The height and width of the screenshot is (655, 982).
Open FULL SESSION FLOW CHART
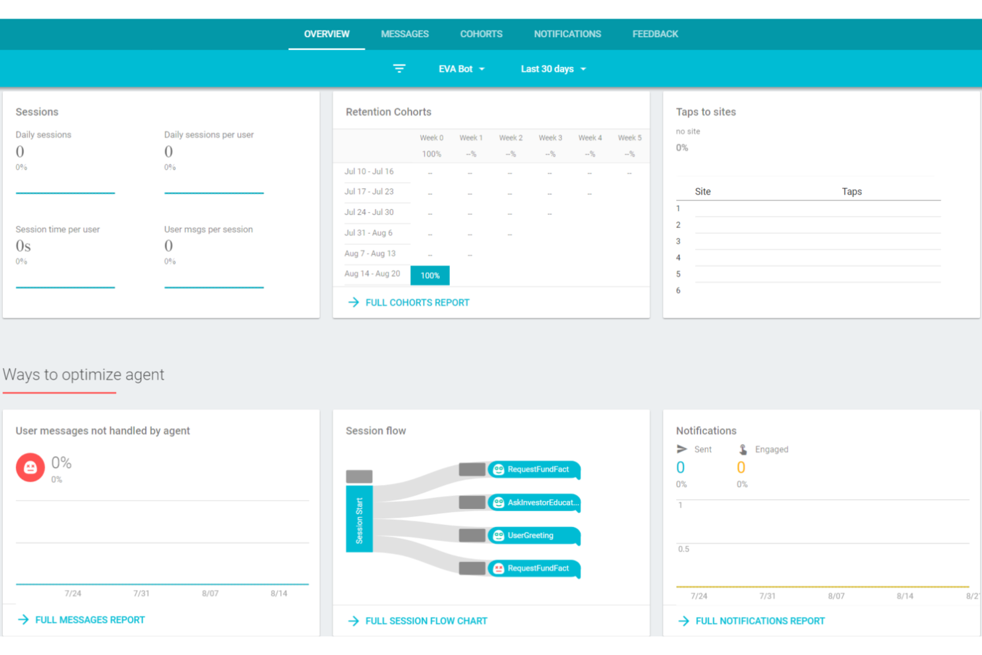[426, 620]
